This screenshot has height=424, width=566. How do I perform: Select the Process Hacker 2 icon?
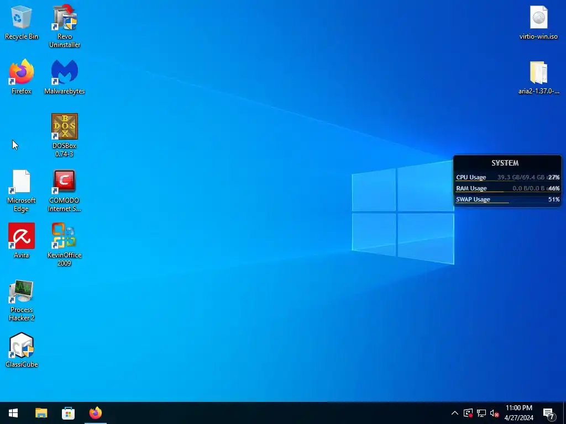click(x=22, y=300)
